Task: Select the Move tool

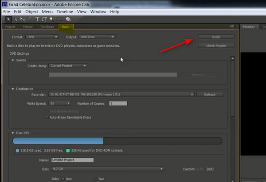Action: 23,19
